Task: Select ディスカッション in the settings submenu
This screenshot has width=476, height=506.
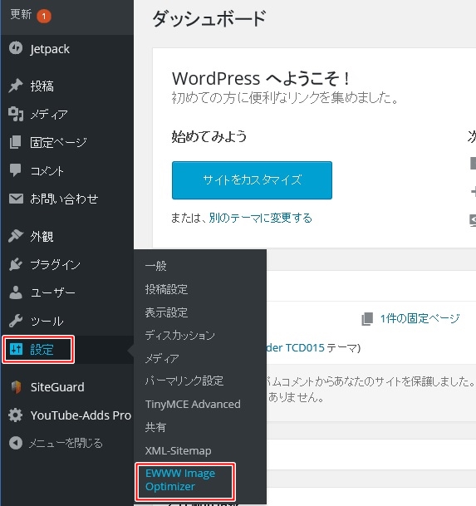Action: pyautogui.click(x=179, y=336)
